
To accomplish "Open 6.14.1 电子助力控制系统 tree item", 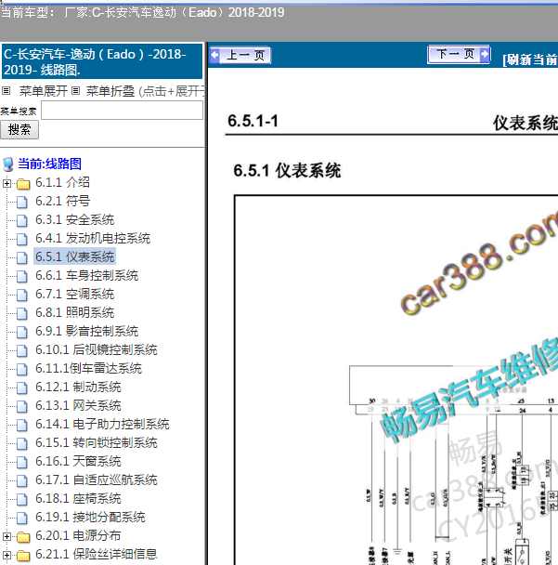I will point(102,424).
